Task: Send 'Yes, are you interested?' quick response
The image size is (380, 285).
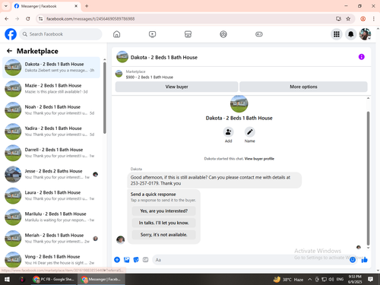Action: click(164, 211)
